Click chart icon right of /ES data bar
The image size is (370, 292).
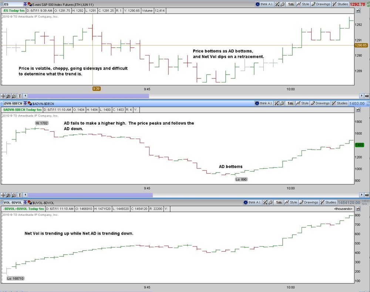pos(358,11)
